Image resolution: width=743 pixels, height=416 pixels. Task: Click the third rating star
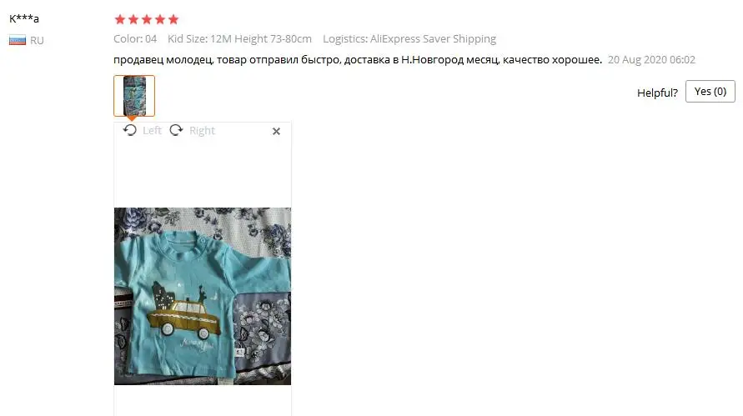147,19
